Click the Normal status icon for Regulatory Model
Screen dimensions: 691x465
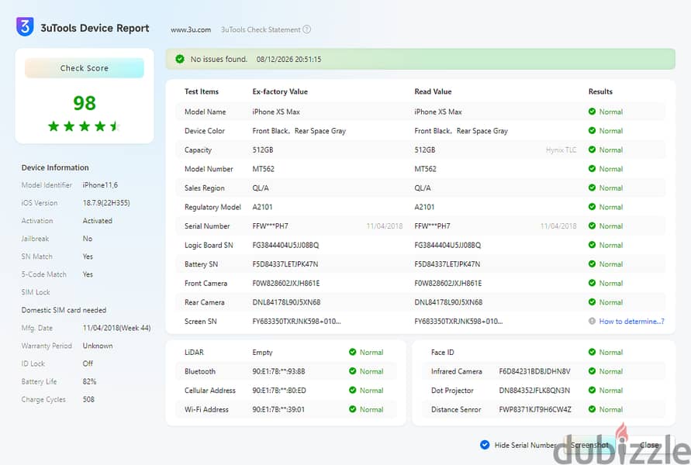pos(592,206)
